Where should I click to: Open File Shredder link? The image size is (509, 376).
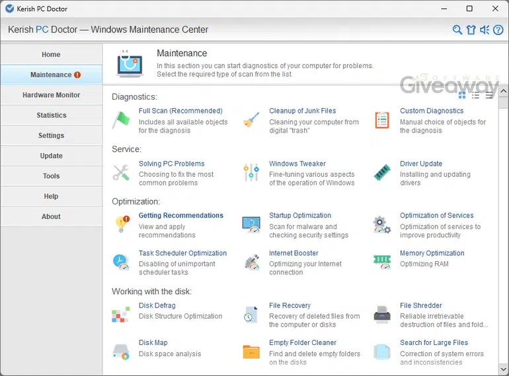pos(420,305)
